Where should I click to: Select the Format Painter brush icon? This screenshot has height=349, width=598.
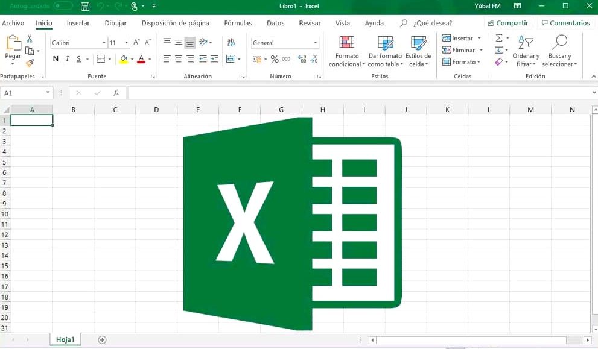coord(29,63)
